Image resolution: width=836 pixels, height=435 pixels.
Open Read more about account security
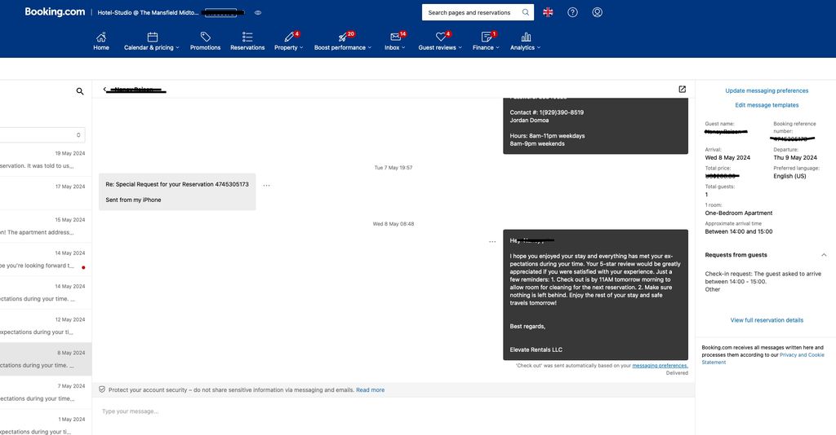(370, 390)
